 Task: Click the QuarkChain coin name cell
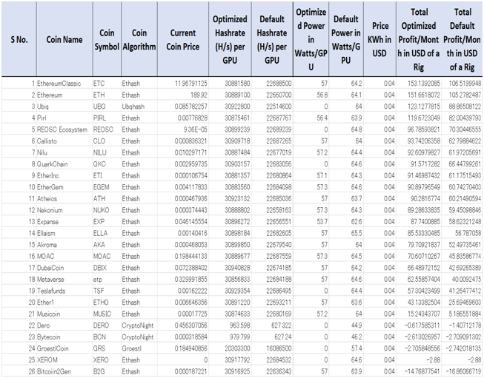click(64, 164)
